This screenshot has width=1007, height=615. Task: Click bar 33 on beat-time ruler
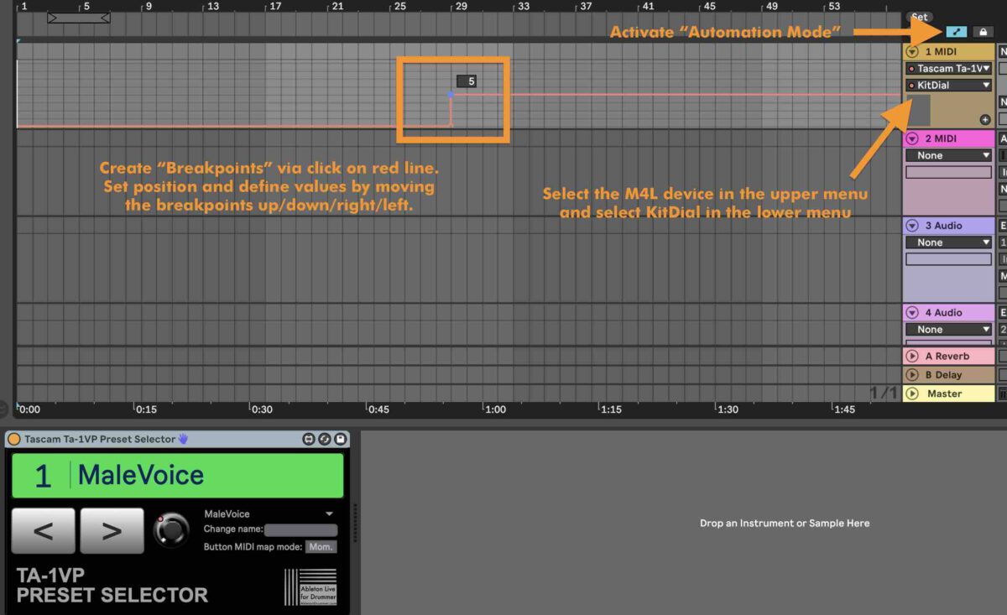tap(523, 7)
